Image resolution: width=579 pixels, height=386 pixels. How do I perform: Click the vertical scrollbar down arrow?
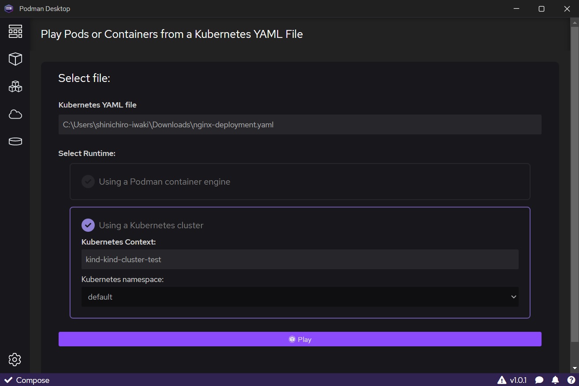pyautogui.click(x=575, y=368)
